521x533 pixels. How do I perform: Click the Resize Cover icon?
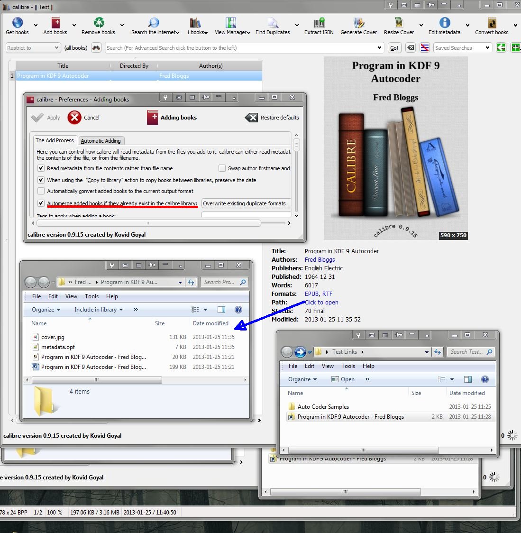399,23
